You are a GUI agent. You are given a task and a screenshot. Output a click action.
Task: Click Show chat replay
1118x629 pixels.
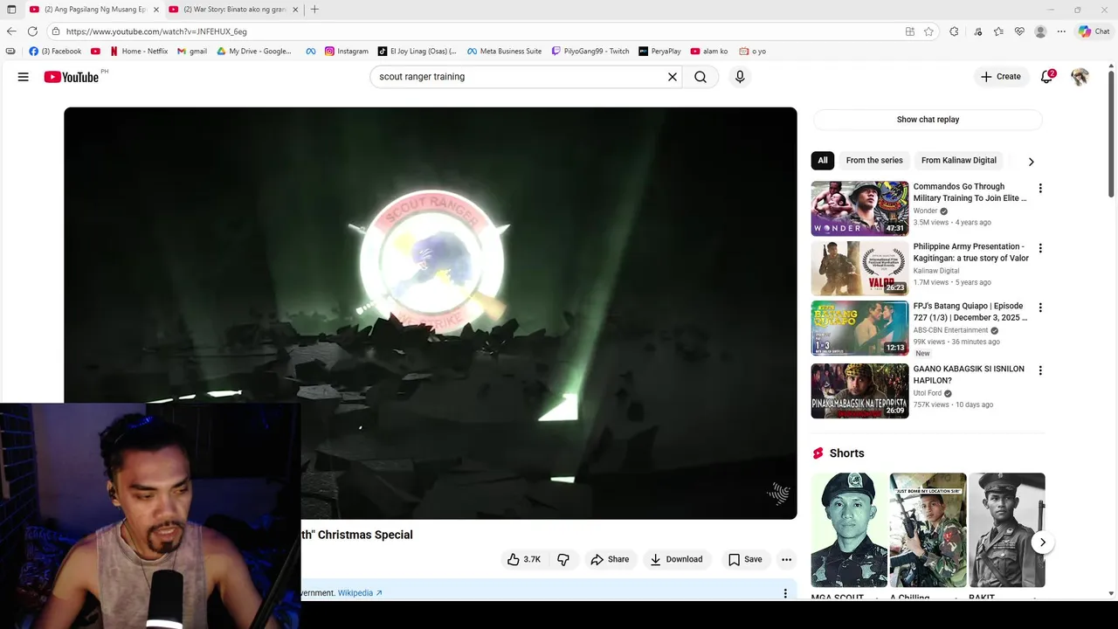[928, 120]
